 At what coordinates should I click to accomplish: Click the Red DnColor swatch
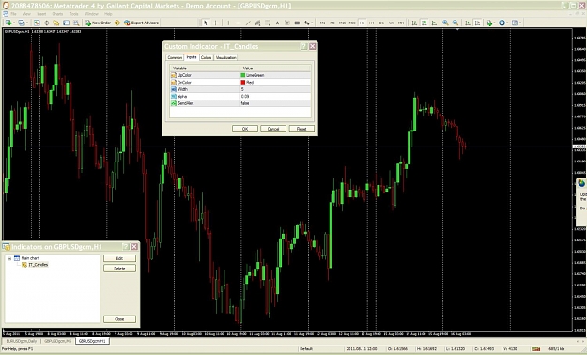click(x=243, y=83)
